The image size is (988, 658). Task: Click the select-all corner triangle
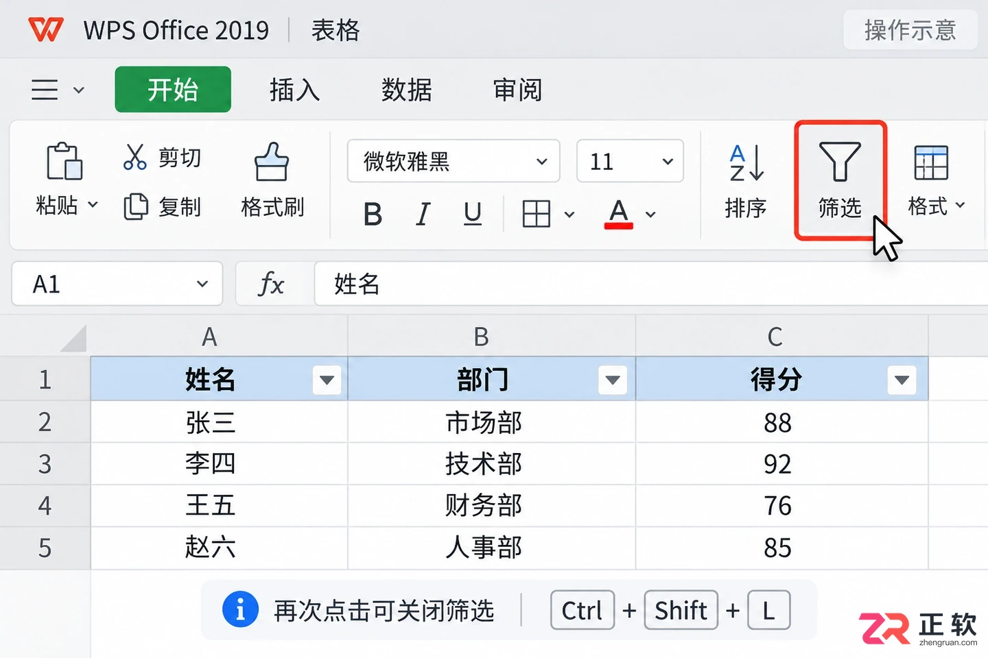click(73, 339)
